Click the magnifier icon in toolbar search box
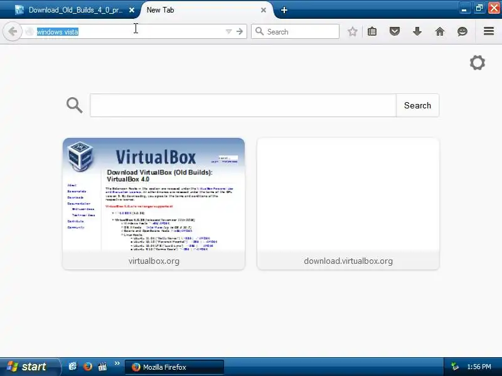Viewport: 502px width, 376px height. click(x=259, y=31)
